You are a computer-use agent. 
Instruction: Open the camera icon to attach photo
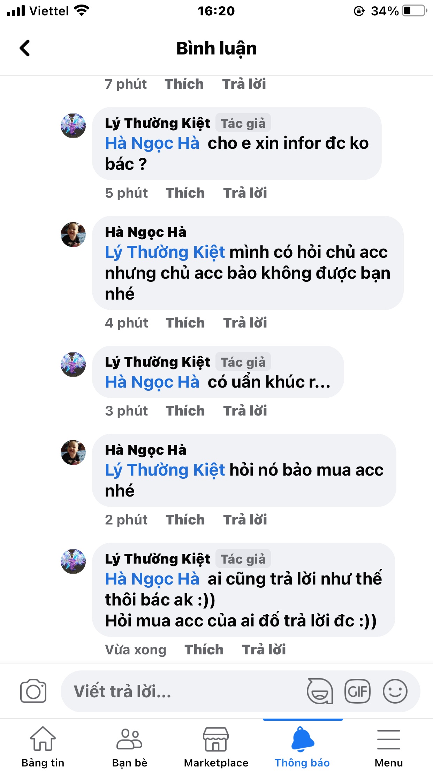pos(33,691)
